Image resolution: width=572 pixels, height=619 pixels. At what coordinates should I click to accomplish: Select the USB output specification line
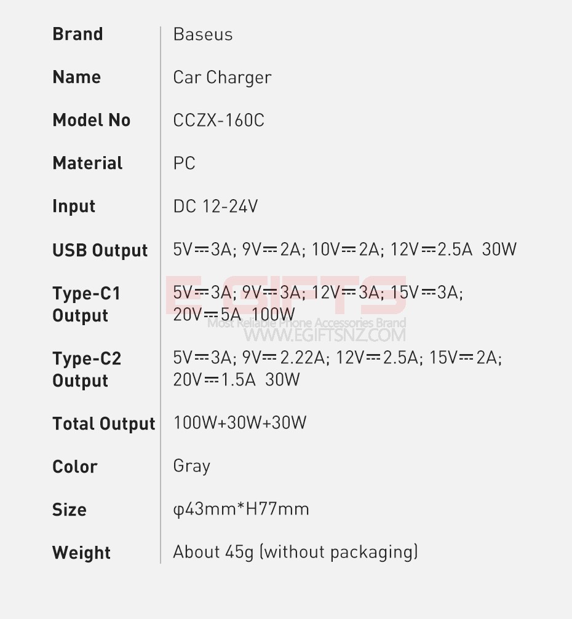[x=344, y=250]
